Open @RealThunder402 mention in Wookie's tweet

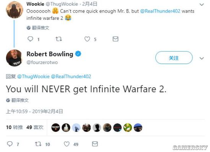pyautogui.click(x=160, y=11)
